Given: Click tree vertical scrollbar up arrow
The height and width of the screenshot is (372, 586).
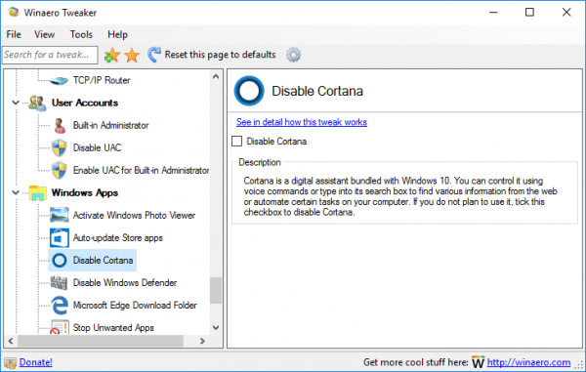Looking at the screenshot, I should [216, 77].
